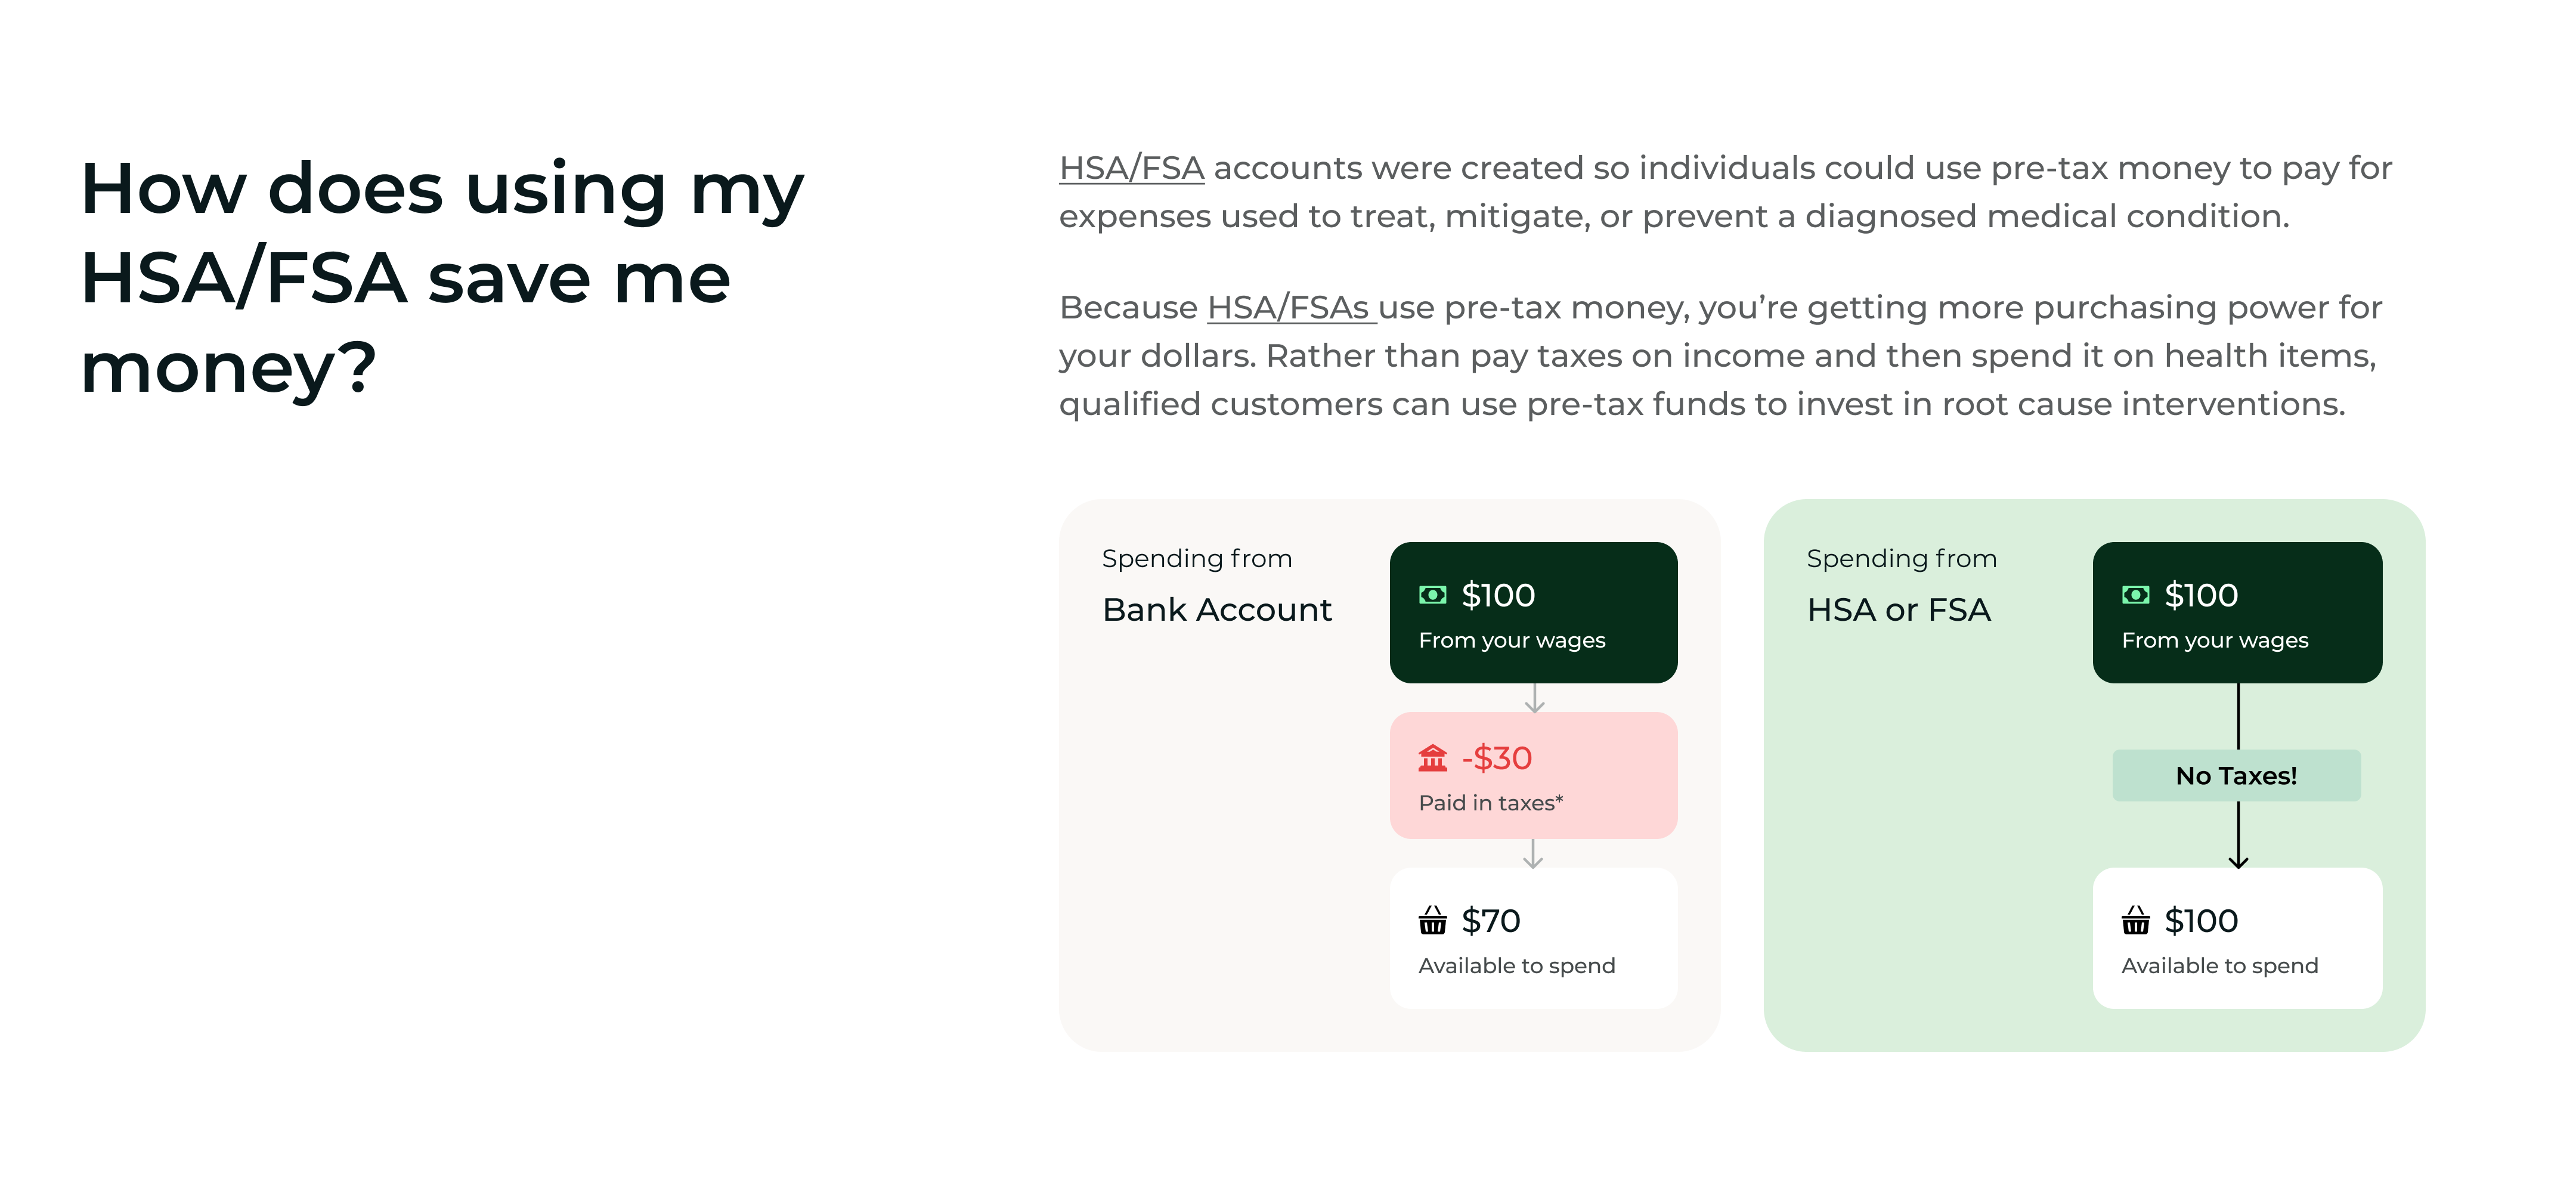Open the HSA/FSAs link in second paragraph
Image resolution: width=2576 pixels, height=1195 pixels.
pyautogui.click(x=1291, y=307)
